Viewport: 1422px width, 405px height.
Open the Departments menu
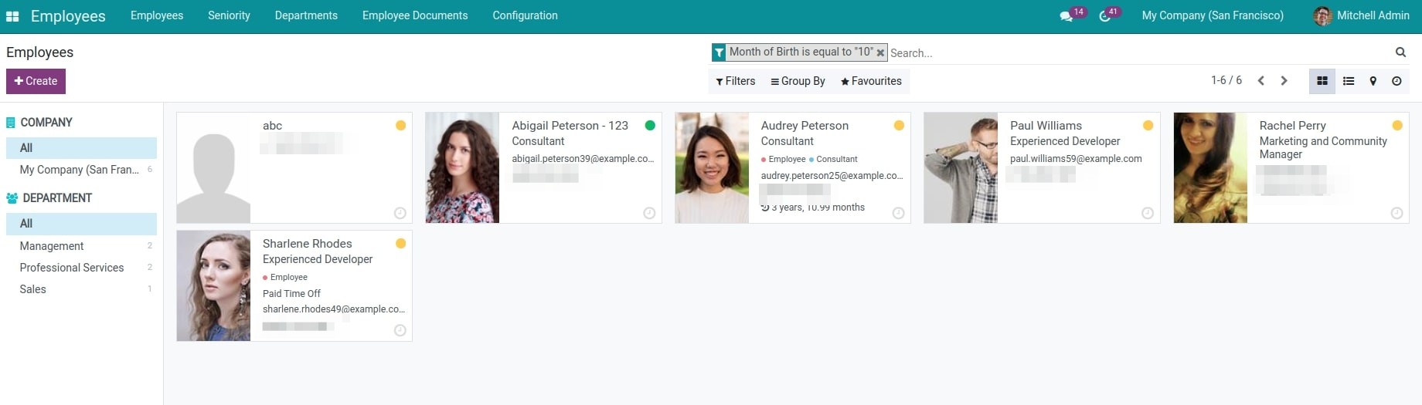[306, 15]
